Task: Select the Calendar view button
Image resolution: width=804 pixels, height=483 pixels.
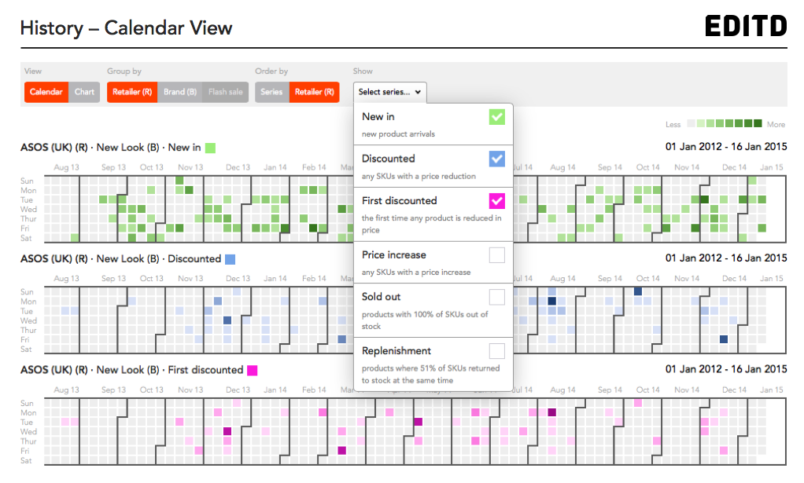Action: (x=46, y=92)
